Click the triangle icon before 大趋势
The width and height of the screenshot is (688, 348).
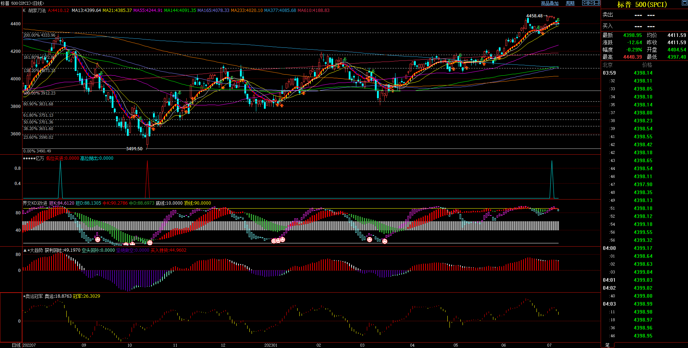(x=25, y=250)
